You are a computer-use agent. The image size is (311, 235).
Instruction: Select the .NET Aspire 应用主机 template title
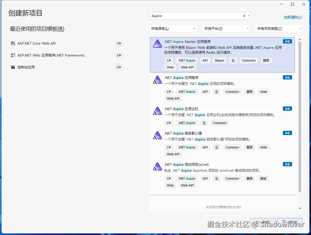181,109
